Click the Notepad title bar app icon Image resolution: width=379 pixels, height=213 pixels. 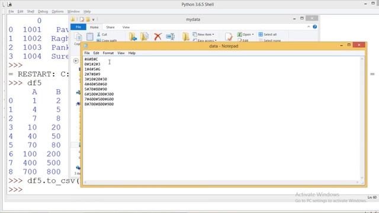[85, 46]
